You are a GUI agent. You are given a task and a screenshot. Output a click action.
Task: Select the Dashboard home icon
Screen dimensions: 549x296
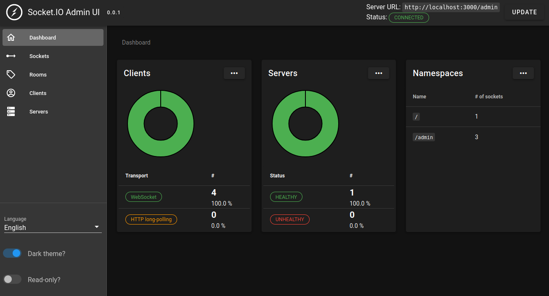pos(11,37)
